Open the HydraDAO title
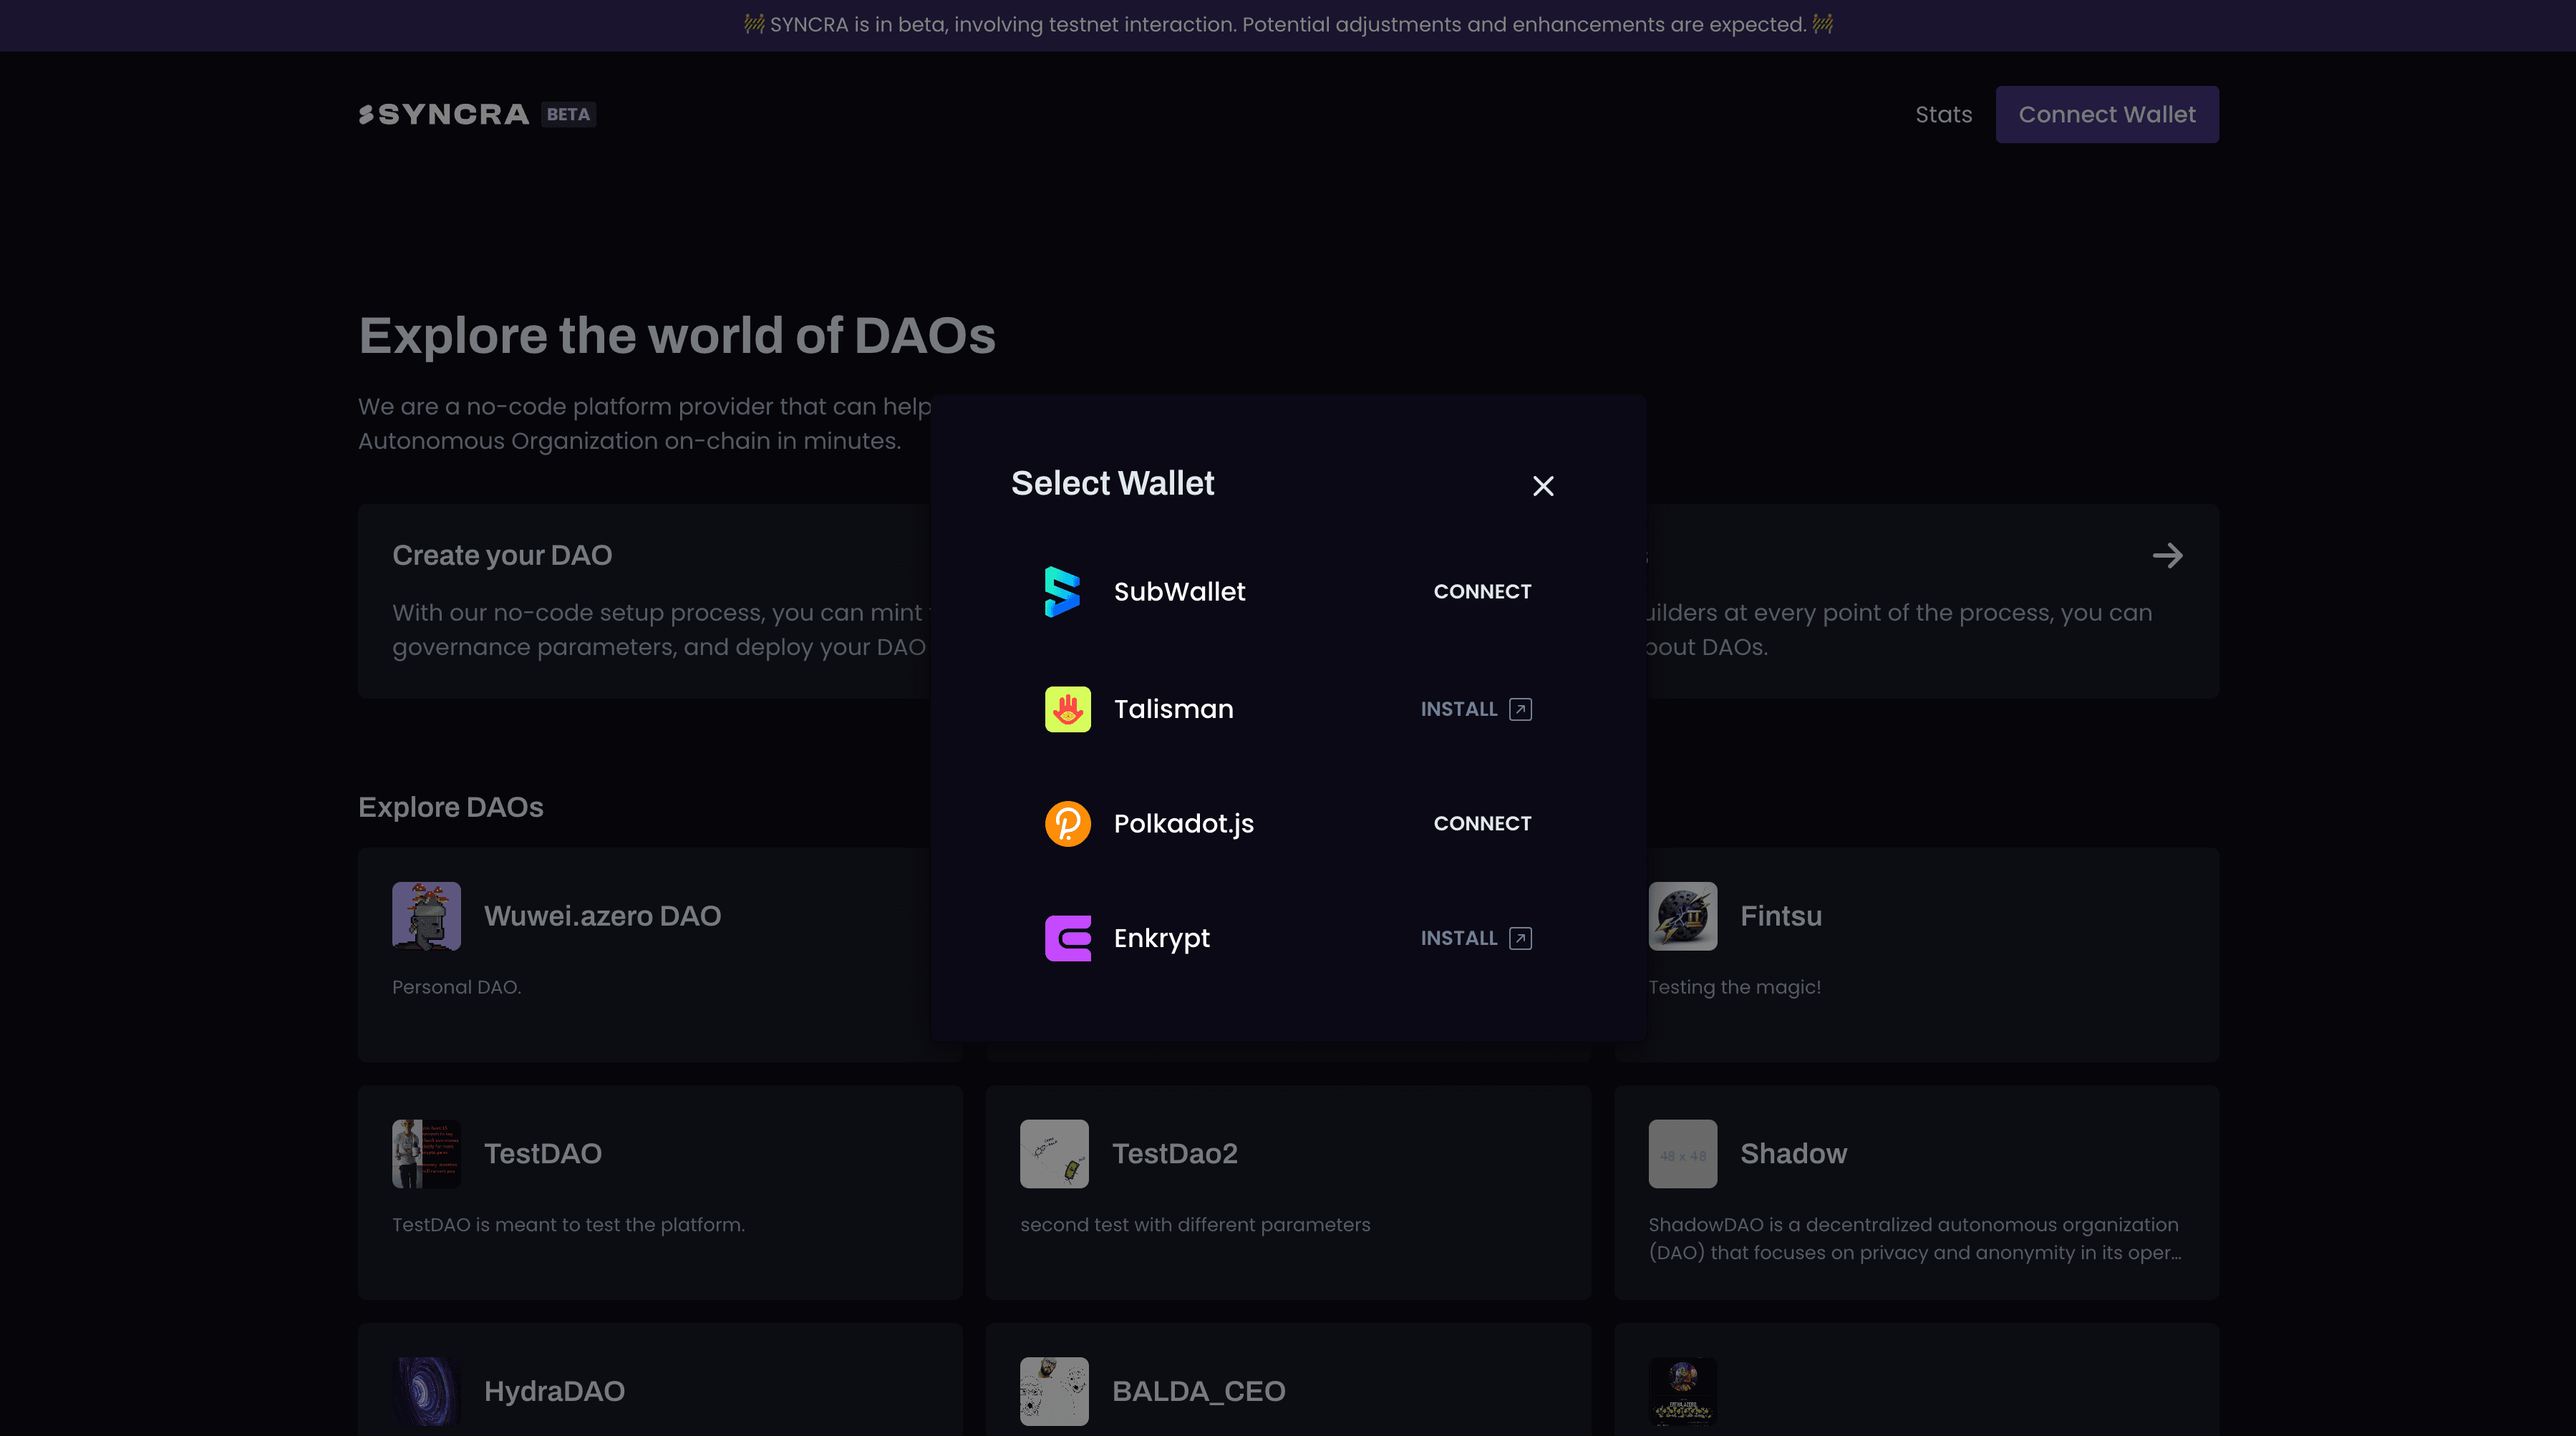This screenshot has height=1436, width=2576. click(x=554, y=1391)
